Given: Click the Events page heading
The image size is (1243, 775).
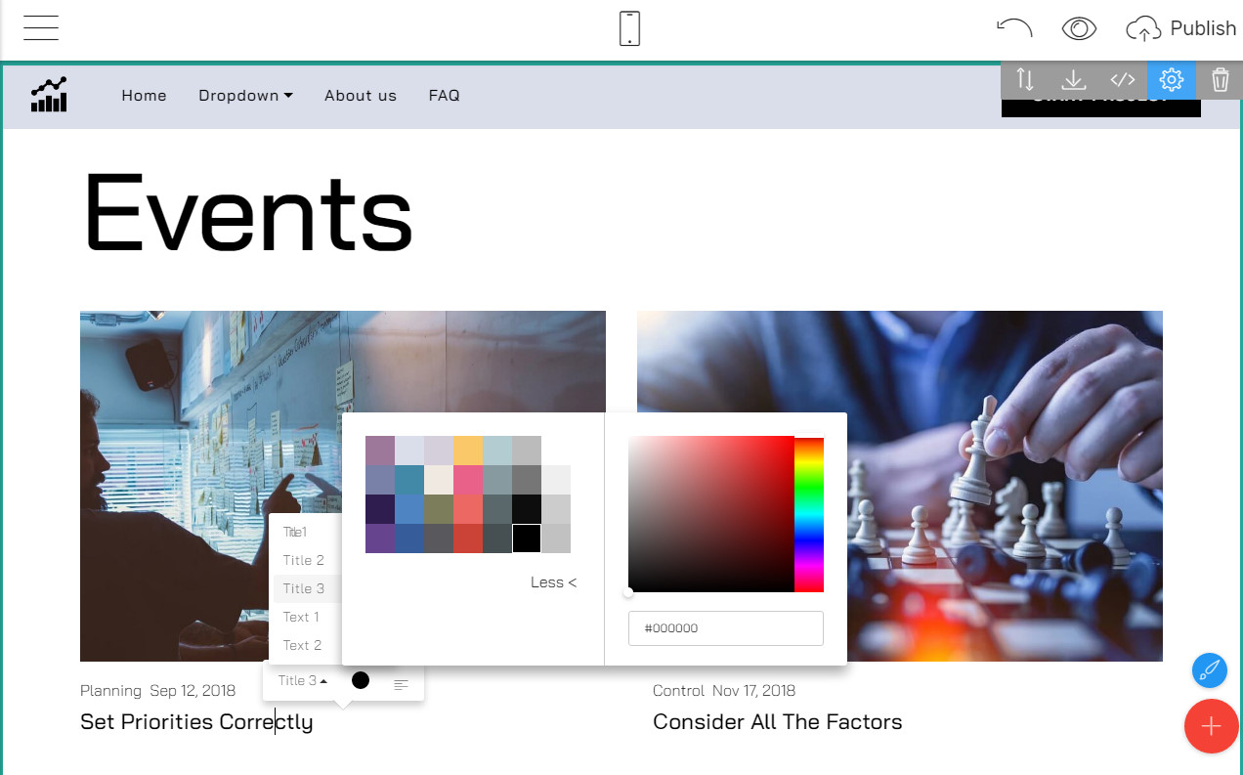Looking at the screenshot, I should point(248,212).
